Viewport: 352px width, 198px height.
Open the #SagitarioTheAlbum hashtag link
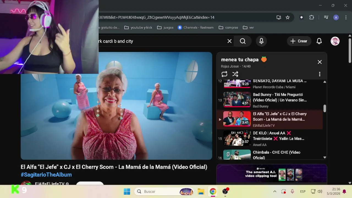pyautogui.click(x=46, y=175)
